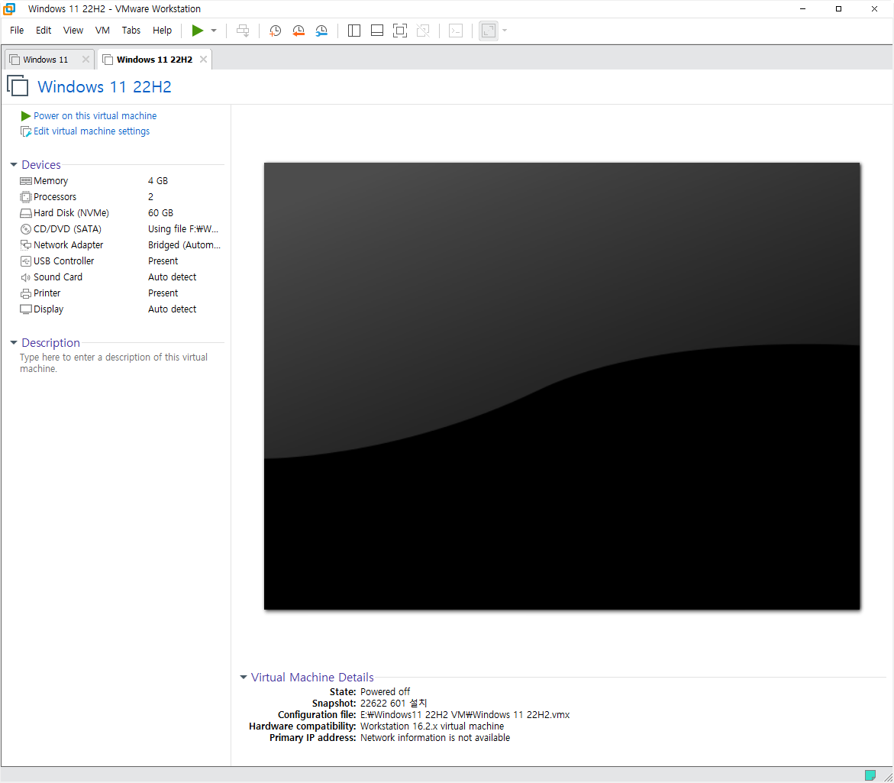
Task: Open the View menu
Action: 73,31
